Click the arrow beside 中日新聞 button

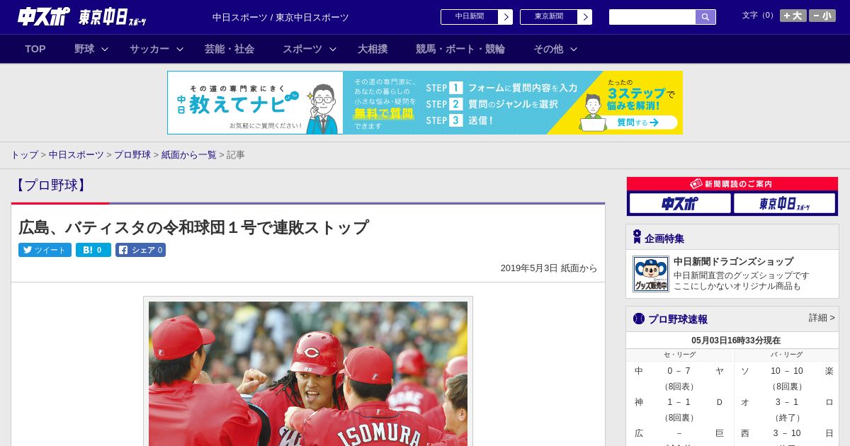coord(506,17)
